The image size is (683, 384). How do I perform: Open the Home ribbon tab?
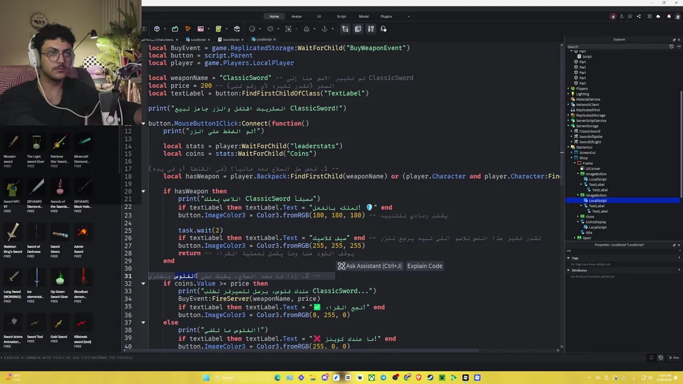274,17
